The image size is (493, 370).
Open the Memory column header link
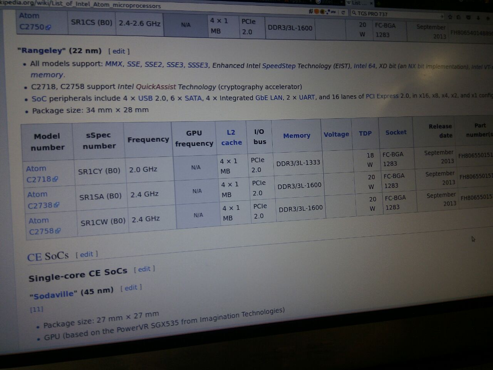pos(297,136)
